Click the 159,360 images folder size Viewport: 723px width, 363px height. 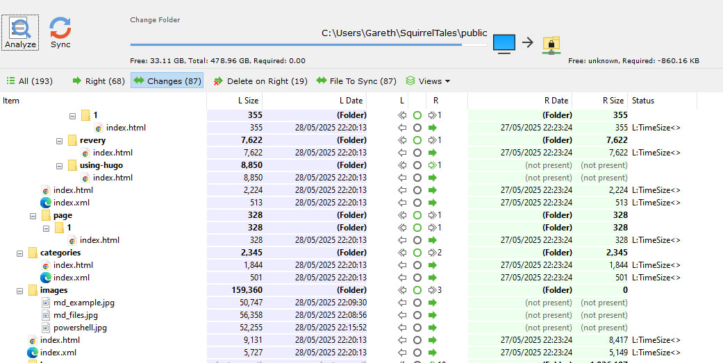247,290
